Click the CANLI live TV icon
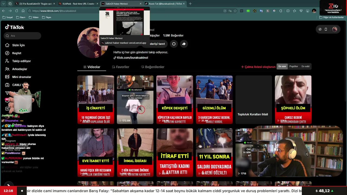Viewport: 347px width, 195px height. click(x=7, y=85)
